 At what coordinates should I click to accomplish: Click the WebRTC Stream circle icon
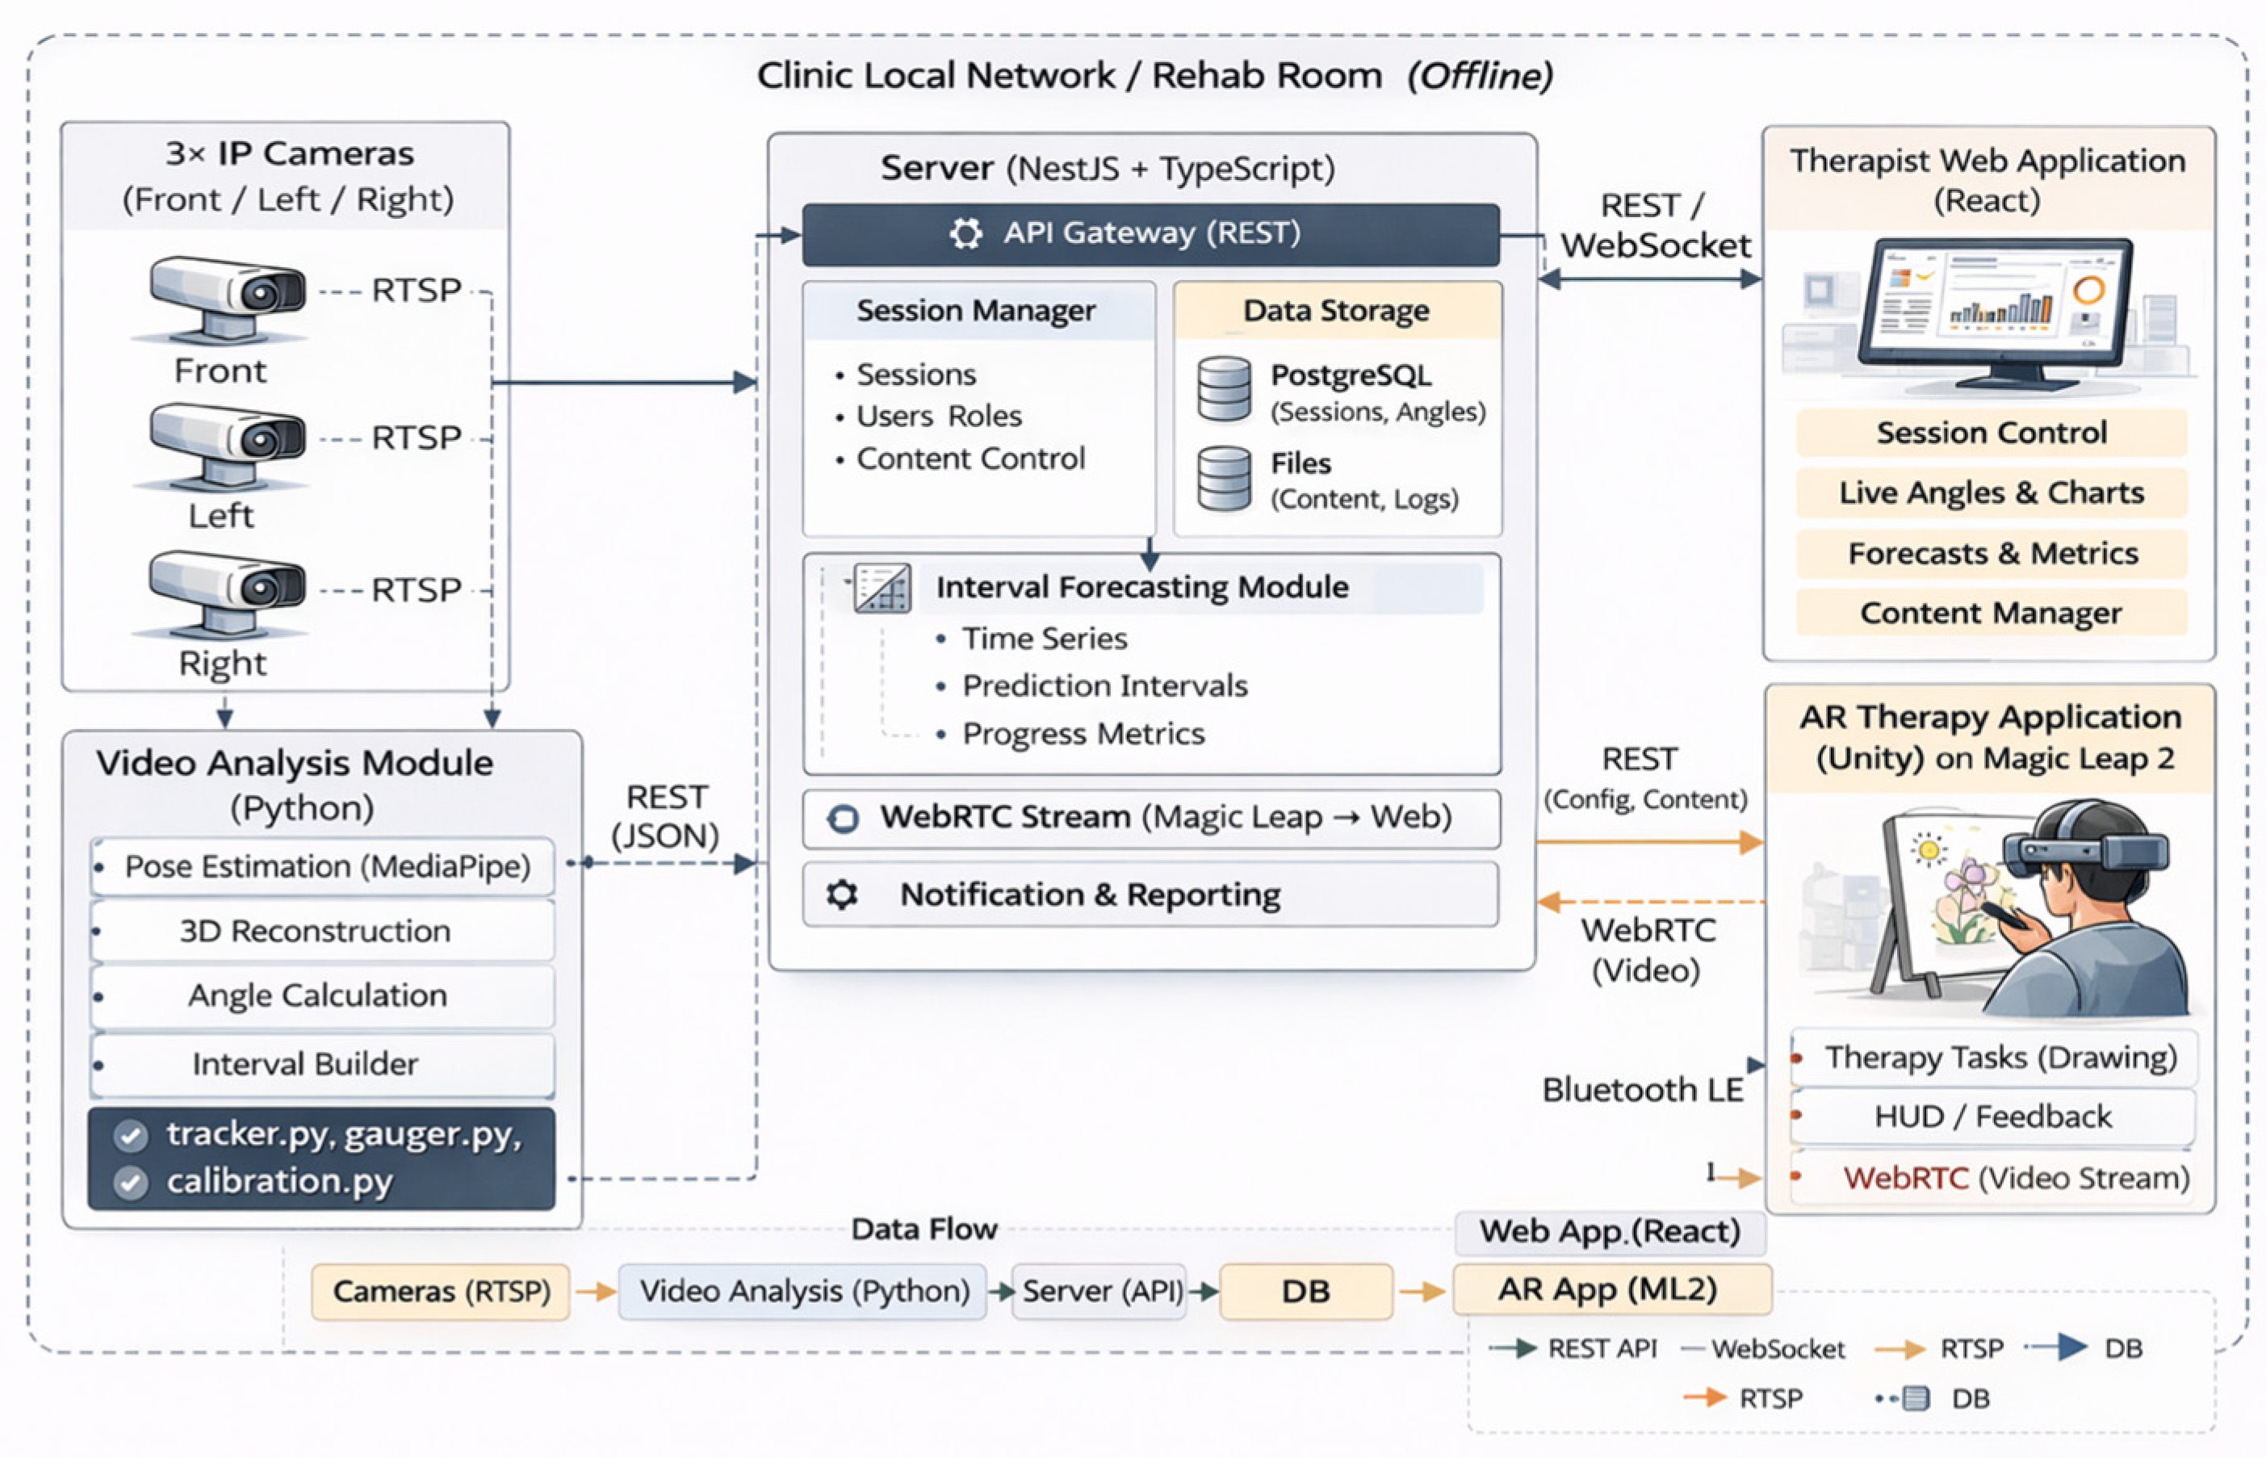tap(841, 818)
